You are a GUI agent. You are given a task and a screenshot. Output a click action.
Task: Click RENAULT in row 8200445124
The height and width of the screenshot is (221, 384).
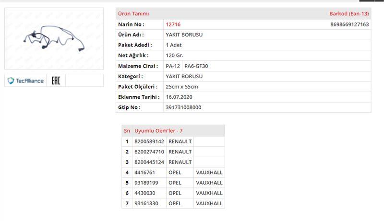(180, 162)
